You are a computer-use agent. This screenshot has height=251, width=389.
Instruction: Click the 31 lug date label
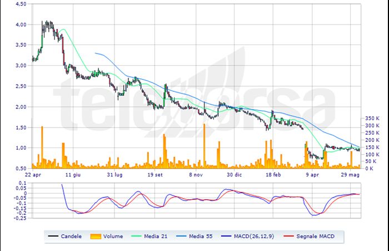pyautogui.click(x=114, y=175)
